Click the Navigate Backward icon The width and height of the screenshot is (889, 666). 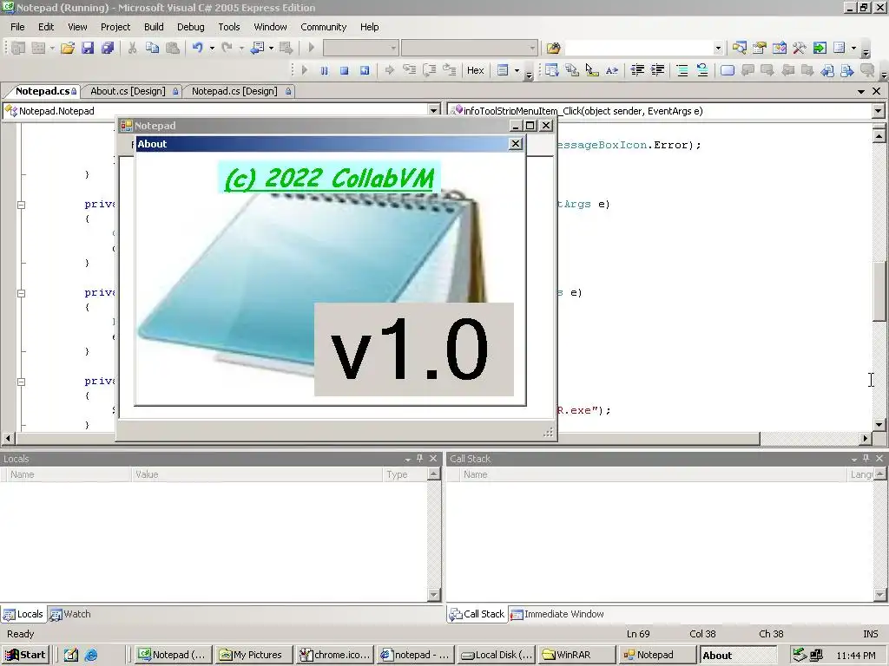click(x=257, y=49)
